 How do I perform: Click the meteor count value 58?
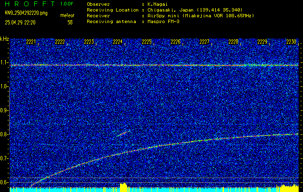pos(70,23)
